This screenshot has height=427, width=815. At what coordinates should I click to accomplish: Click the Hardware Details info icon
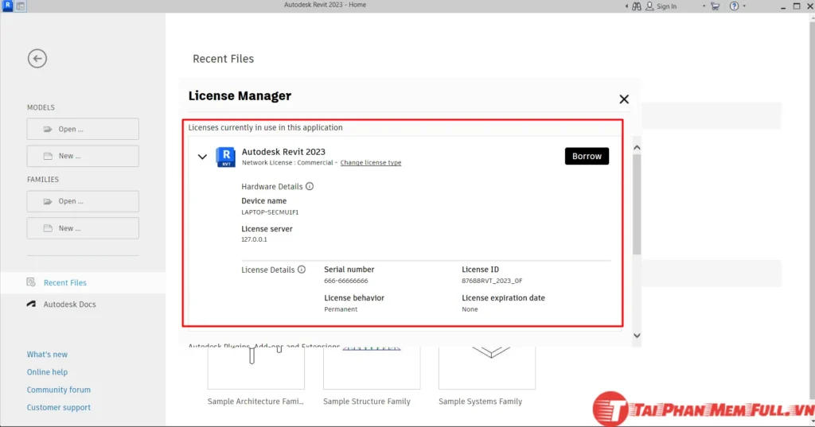310,186
